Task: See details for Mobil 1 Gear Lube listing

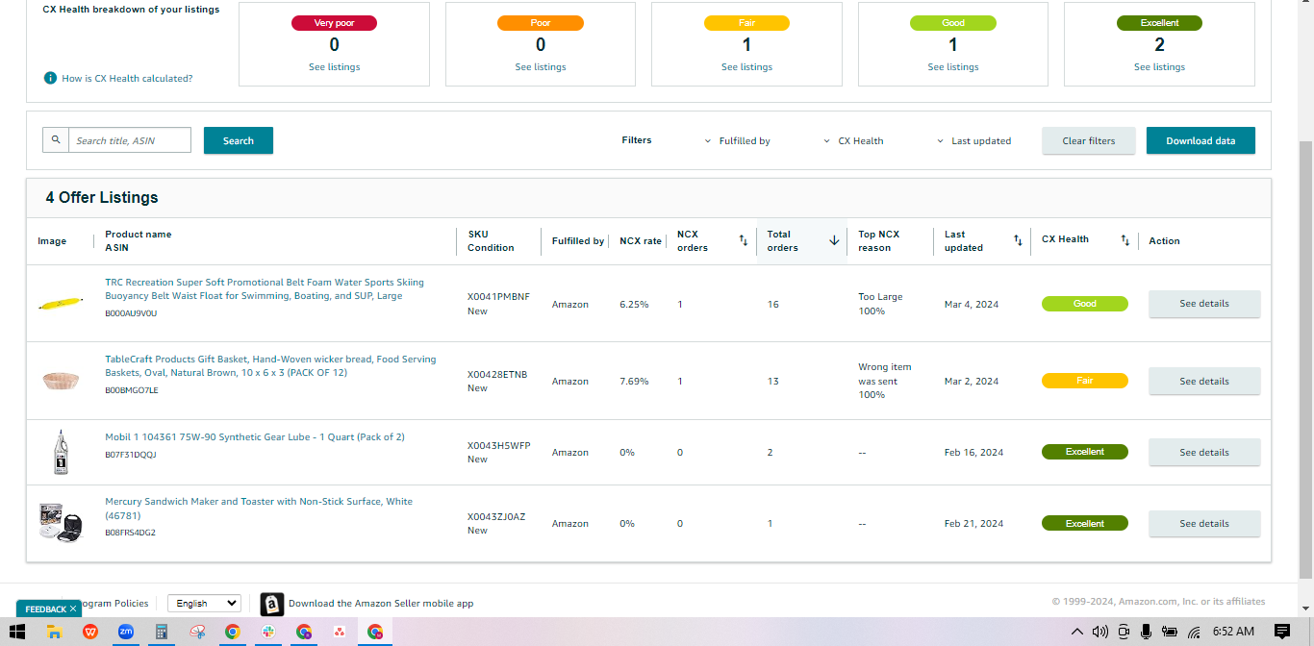Action: [x=1204, y=452]
